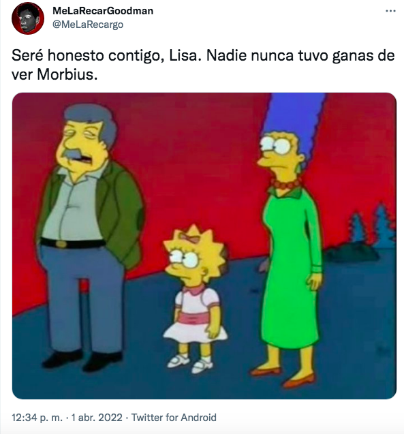Click the blue pine trees in the image
This screenshot has width=404, height=434.
(372, 227)
